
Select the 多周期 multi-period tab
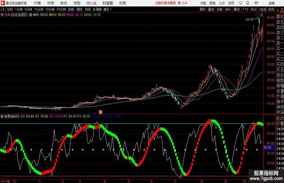97,9
